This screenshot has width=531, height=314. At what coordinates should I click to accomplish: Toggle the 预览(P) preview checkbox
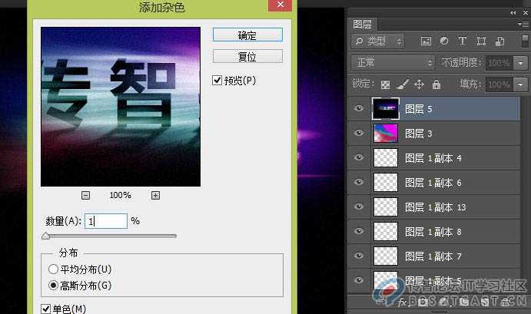pos(217,80)
